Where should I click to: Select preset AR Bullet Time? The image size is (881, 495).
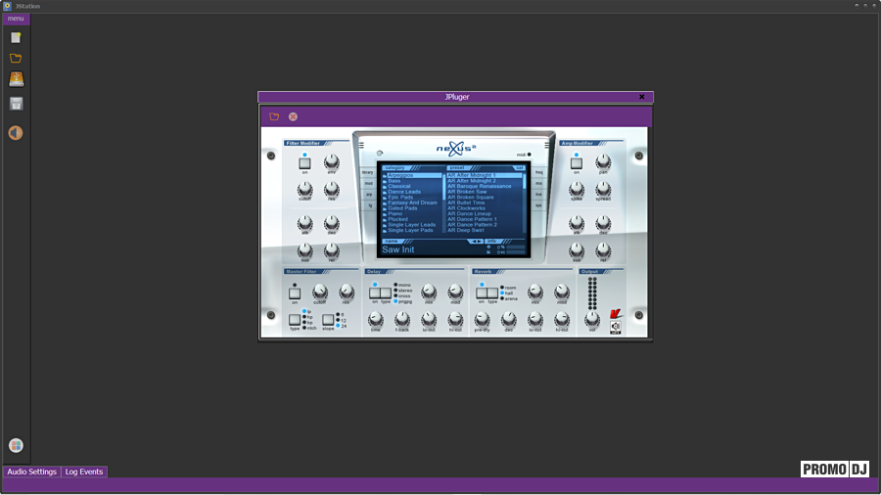[466, 202]
